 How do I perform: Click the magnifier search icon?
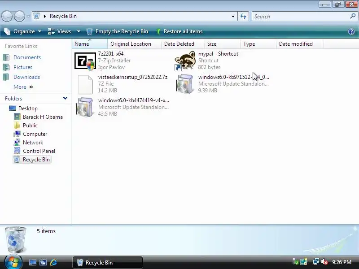click(353, 16)
